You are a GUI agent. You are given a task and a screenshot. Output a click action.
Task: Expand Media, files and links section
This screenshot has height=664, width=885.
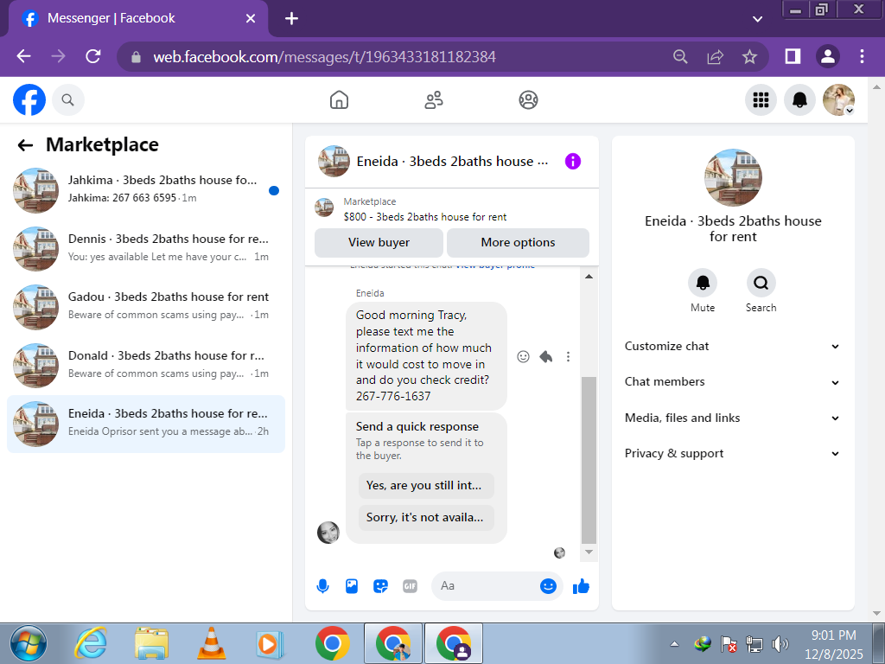[733, 418]
